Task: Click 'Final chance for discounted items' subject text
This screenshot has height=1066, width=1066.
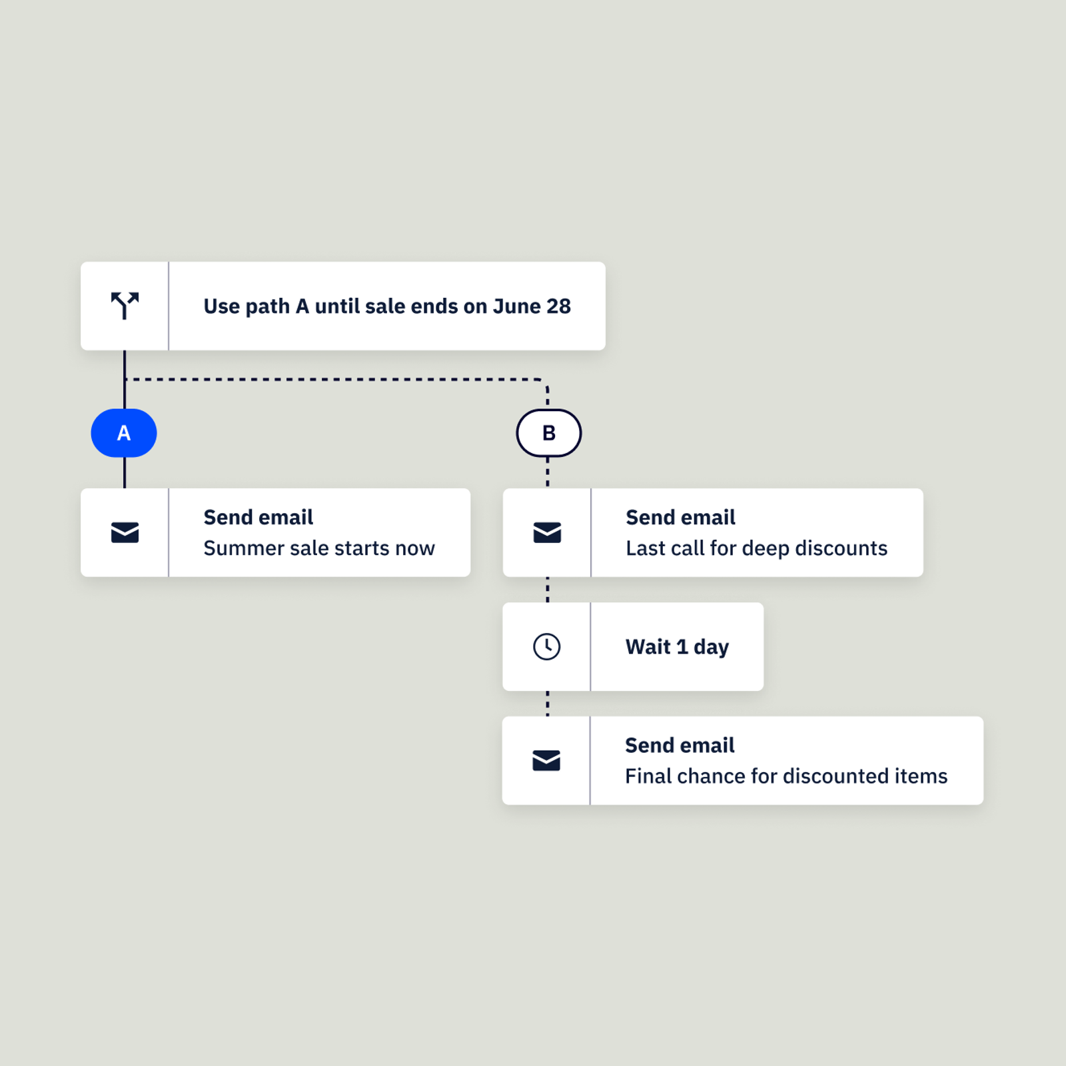Action: (x=786, y=776)
